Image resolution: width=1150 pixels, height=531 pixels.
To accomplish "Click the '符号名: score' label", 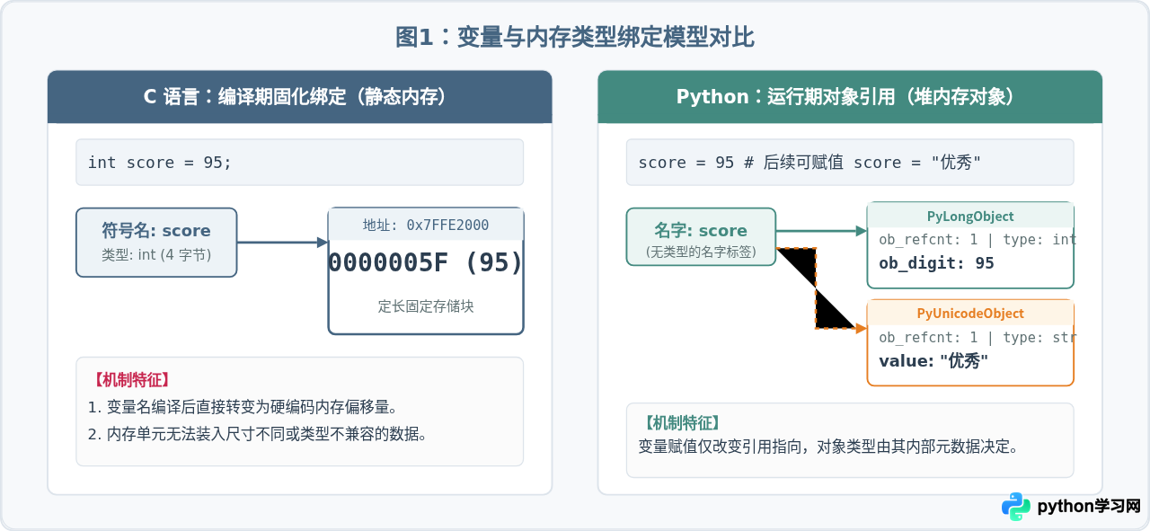I will click(x=156, y=231).
